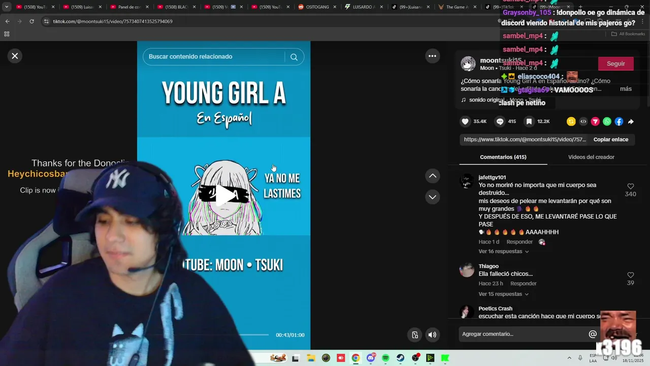
Task: Open Steam from the taskbar
Action: (401, 358)
